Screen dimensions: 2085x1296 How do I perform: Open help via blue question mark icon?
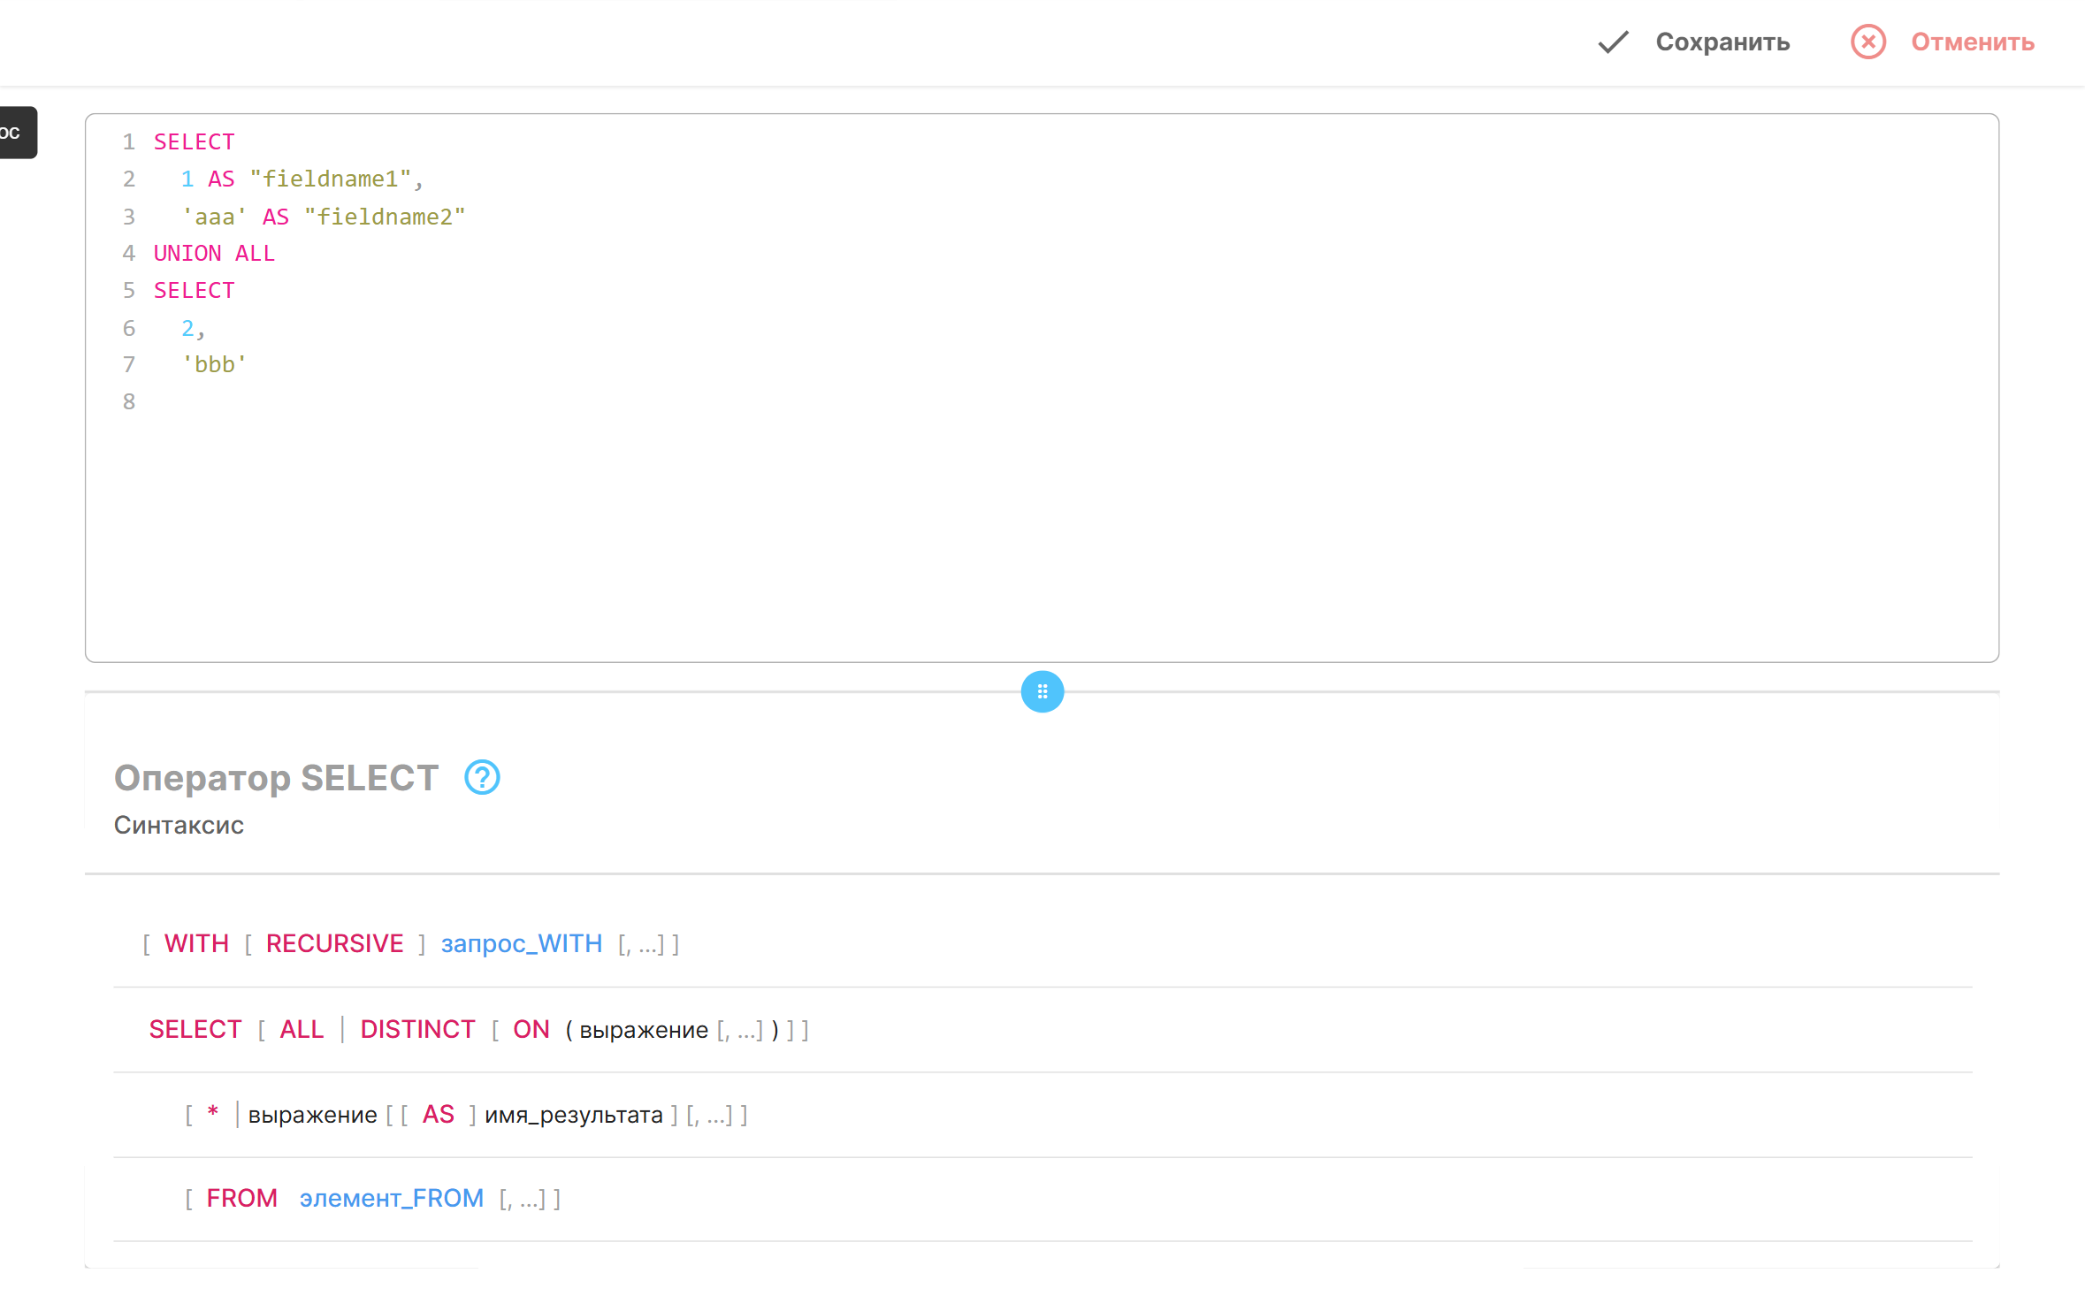[x=482, y=778]
